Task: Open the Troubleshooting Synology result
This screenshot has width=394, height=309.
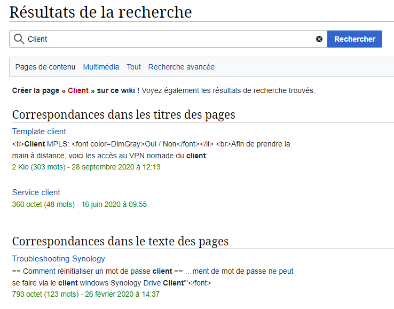Action: pyautogui.click(x=59, y=259)
